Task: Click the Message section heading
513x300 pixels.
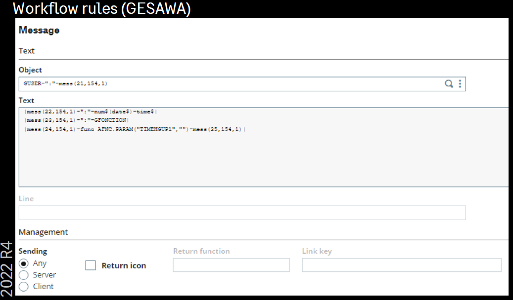Action: [39, 30]
